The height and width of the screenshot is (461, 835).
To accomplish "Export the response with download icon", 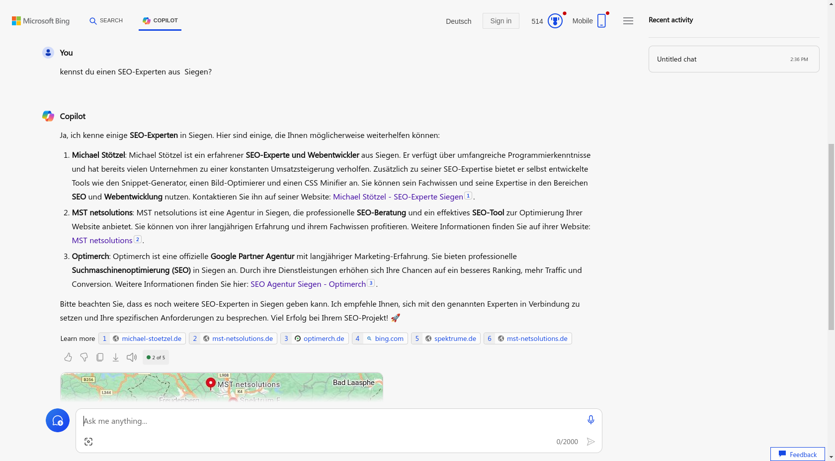I will point(116,357).
